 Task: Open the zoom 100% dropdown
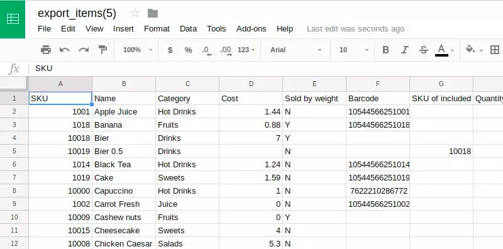[138, 50]
